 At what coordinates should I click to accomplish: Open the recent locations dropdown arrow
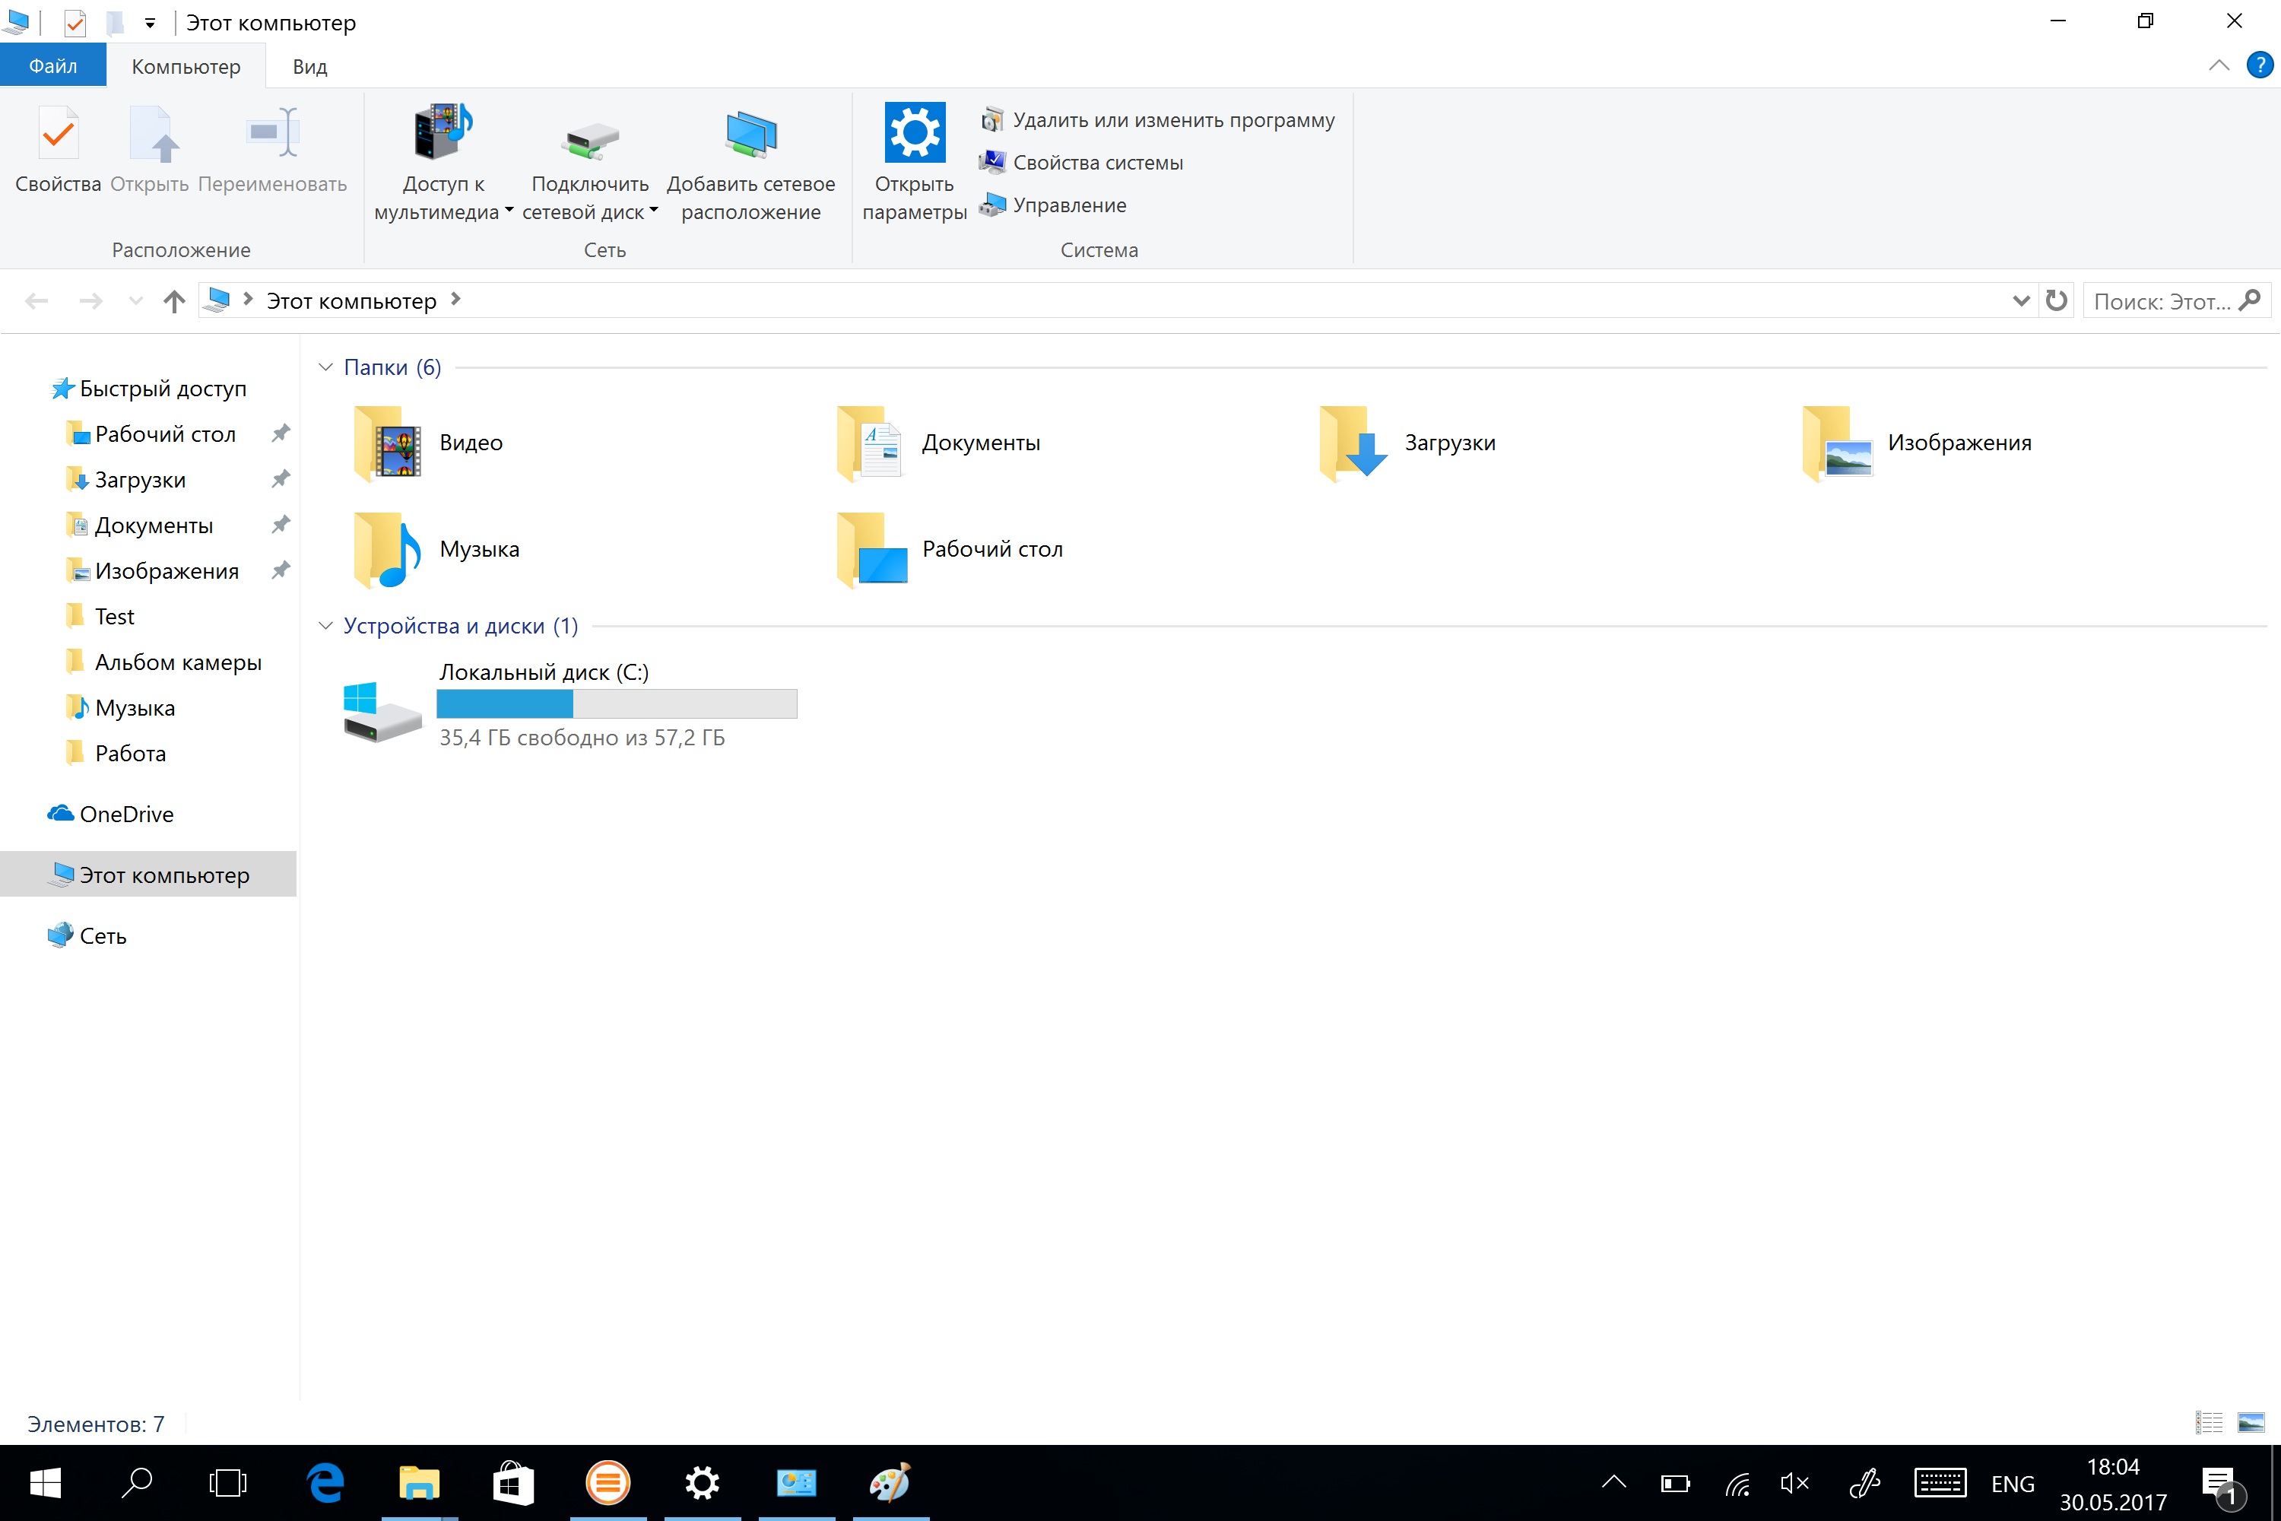136,302
